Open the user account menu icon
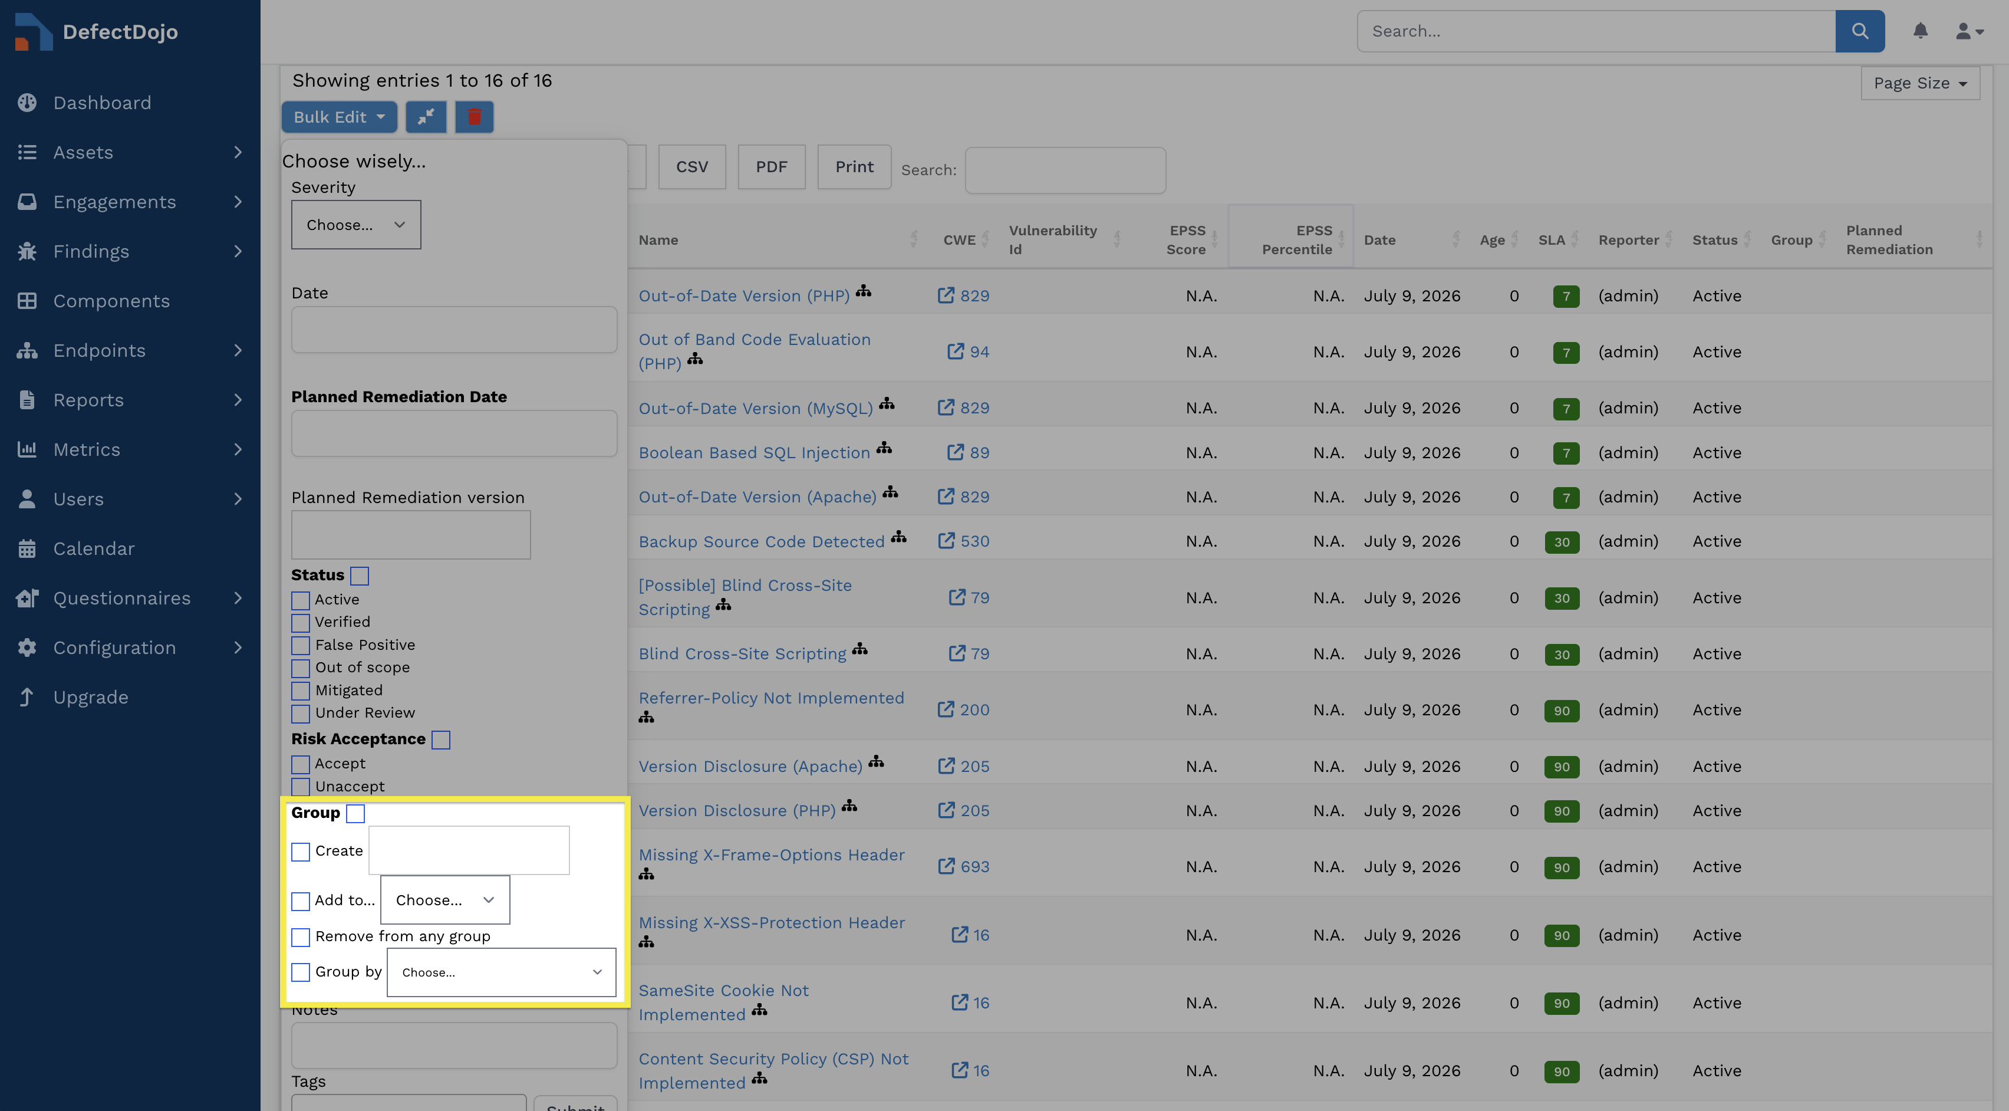The height and width of the screenshot is (1111, 2009). point(1968,31)
